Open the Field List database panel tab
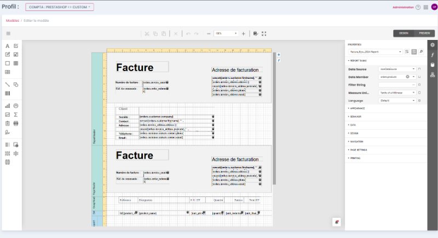Image resolution: width=438 pixels, height=238 pixels. pyautogui.click(x=433, y=65)
